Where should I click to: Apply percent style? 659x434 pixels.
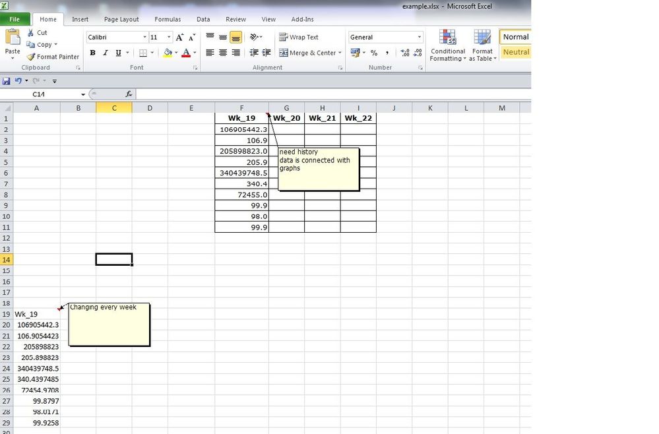[374, 53]
